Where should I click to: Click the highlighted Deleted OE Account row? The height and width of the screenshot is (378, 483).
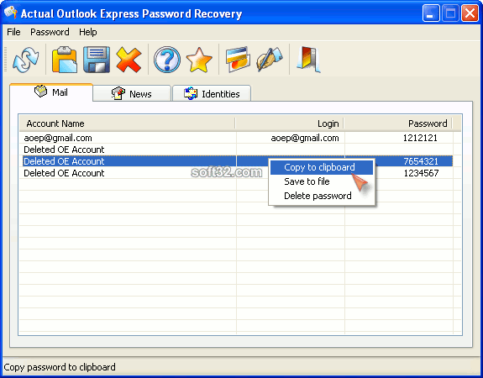[x=237, y=161]
